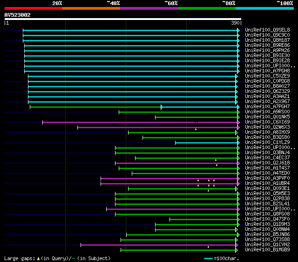Click the UniRef100_Q47SF0 label
Viewport: 298px width, 262px height.
(267, 219)
